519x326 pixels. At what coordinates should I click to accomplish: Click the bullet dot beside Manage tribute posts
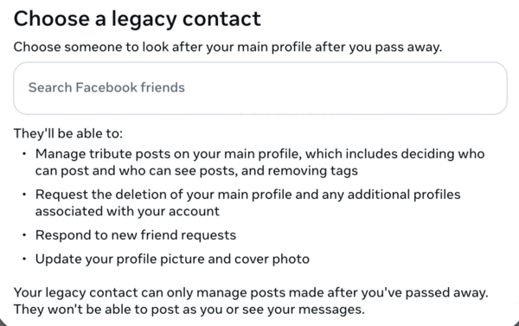click(24, 154)
